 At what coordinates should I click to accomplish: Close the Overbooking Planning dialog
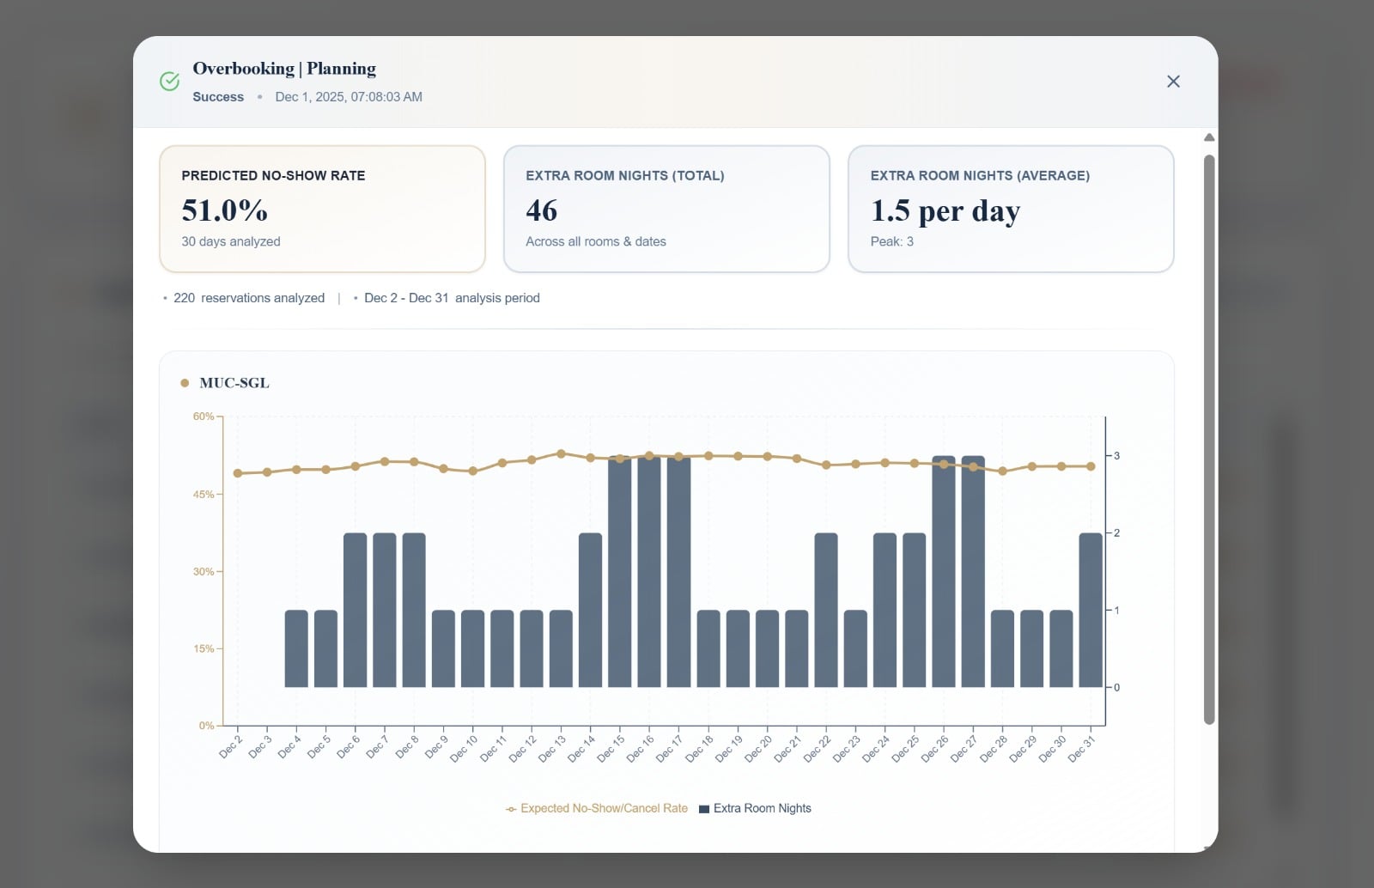1173,82
